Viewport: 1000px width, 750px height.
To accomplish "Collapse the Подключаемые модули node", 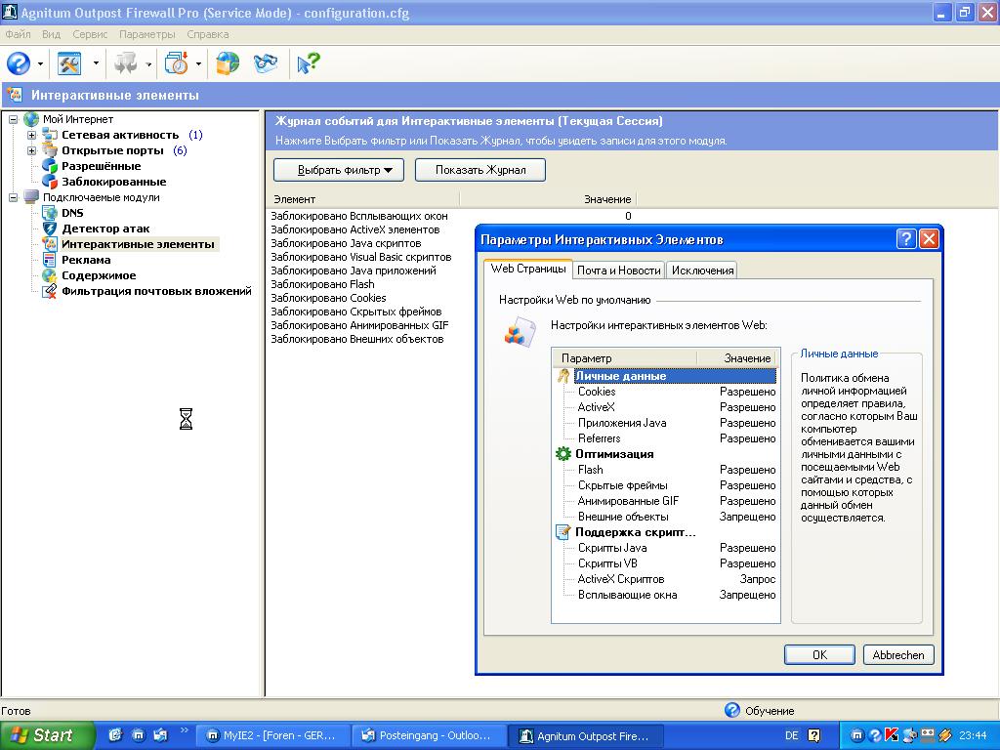I will point(13,197).
